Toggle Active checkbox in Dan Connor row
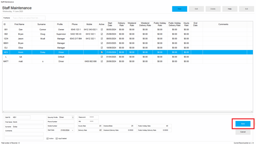 [x=102, y=29]
